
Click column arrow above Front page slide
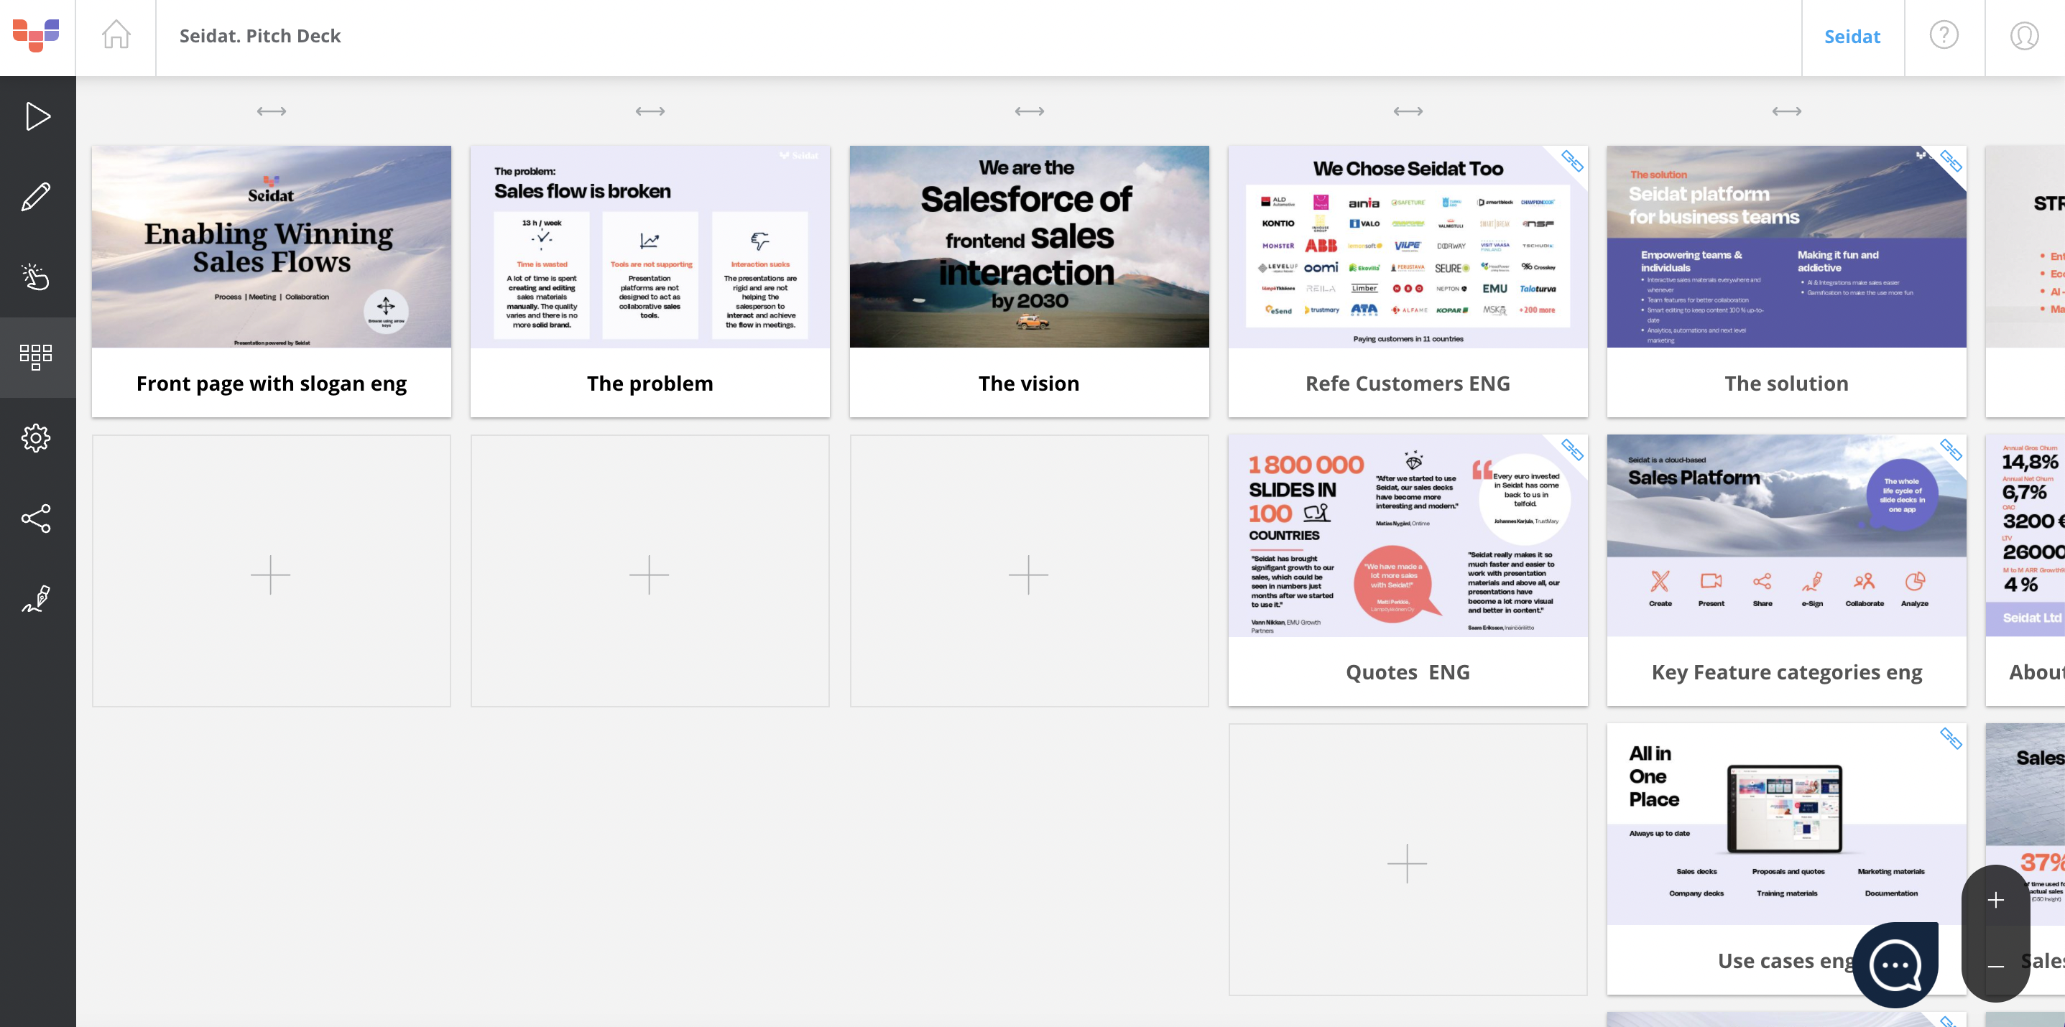click(x=272, y=111)
